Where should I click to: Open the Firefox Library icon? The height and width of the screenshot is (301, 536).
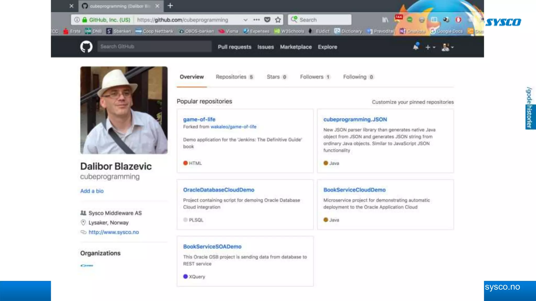pos(385,20)
